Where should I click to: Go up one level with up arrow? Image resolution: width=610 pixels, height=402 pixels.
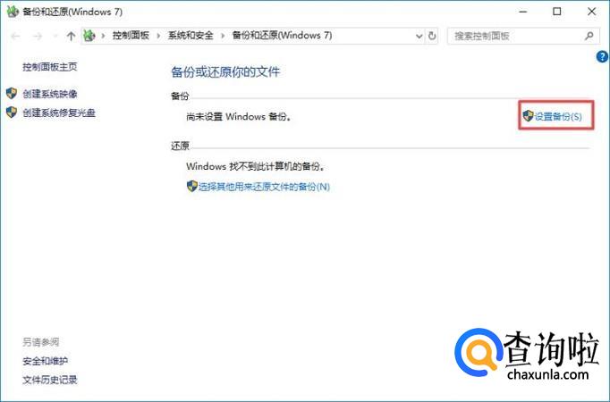pos(71,36)
